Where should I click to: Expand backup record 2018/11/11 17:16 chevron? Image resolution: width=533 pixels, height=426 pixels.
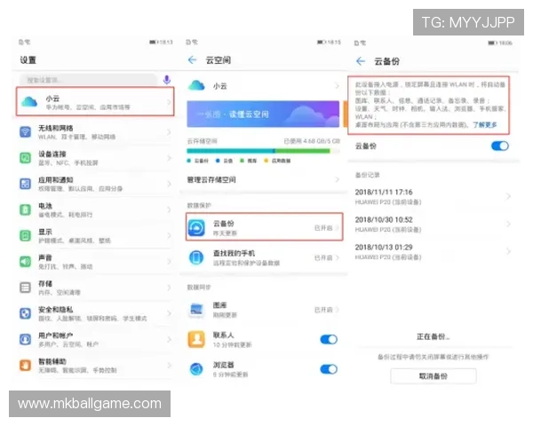click(x=508, y=196)
